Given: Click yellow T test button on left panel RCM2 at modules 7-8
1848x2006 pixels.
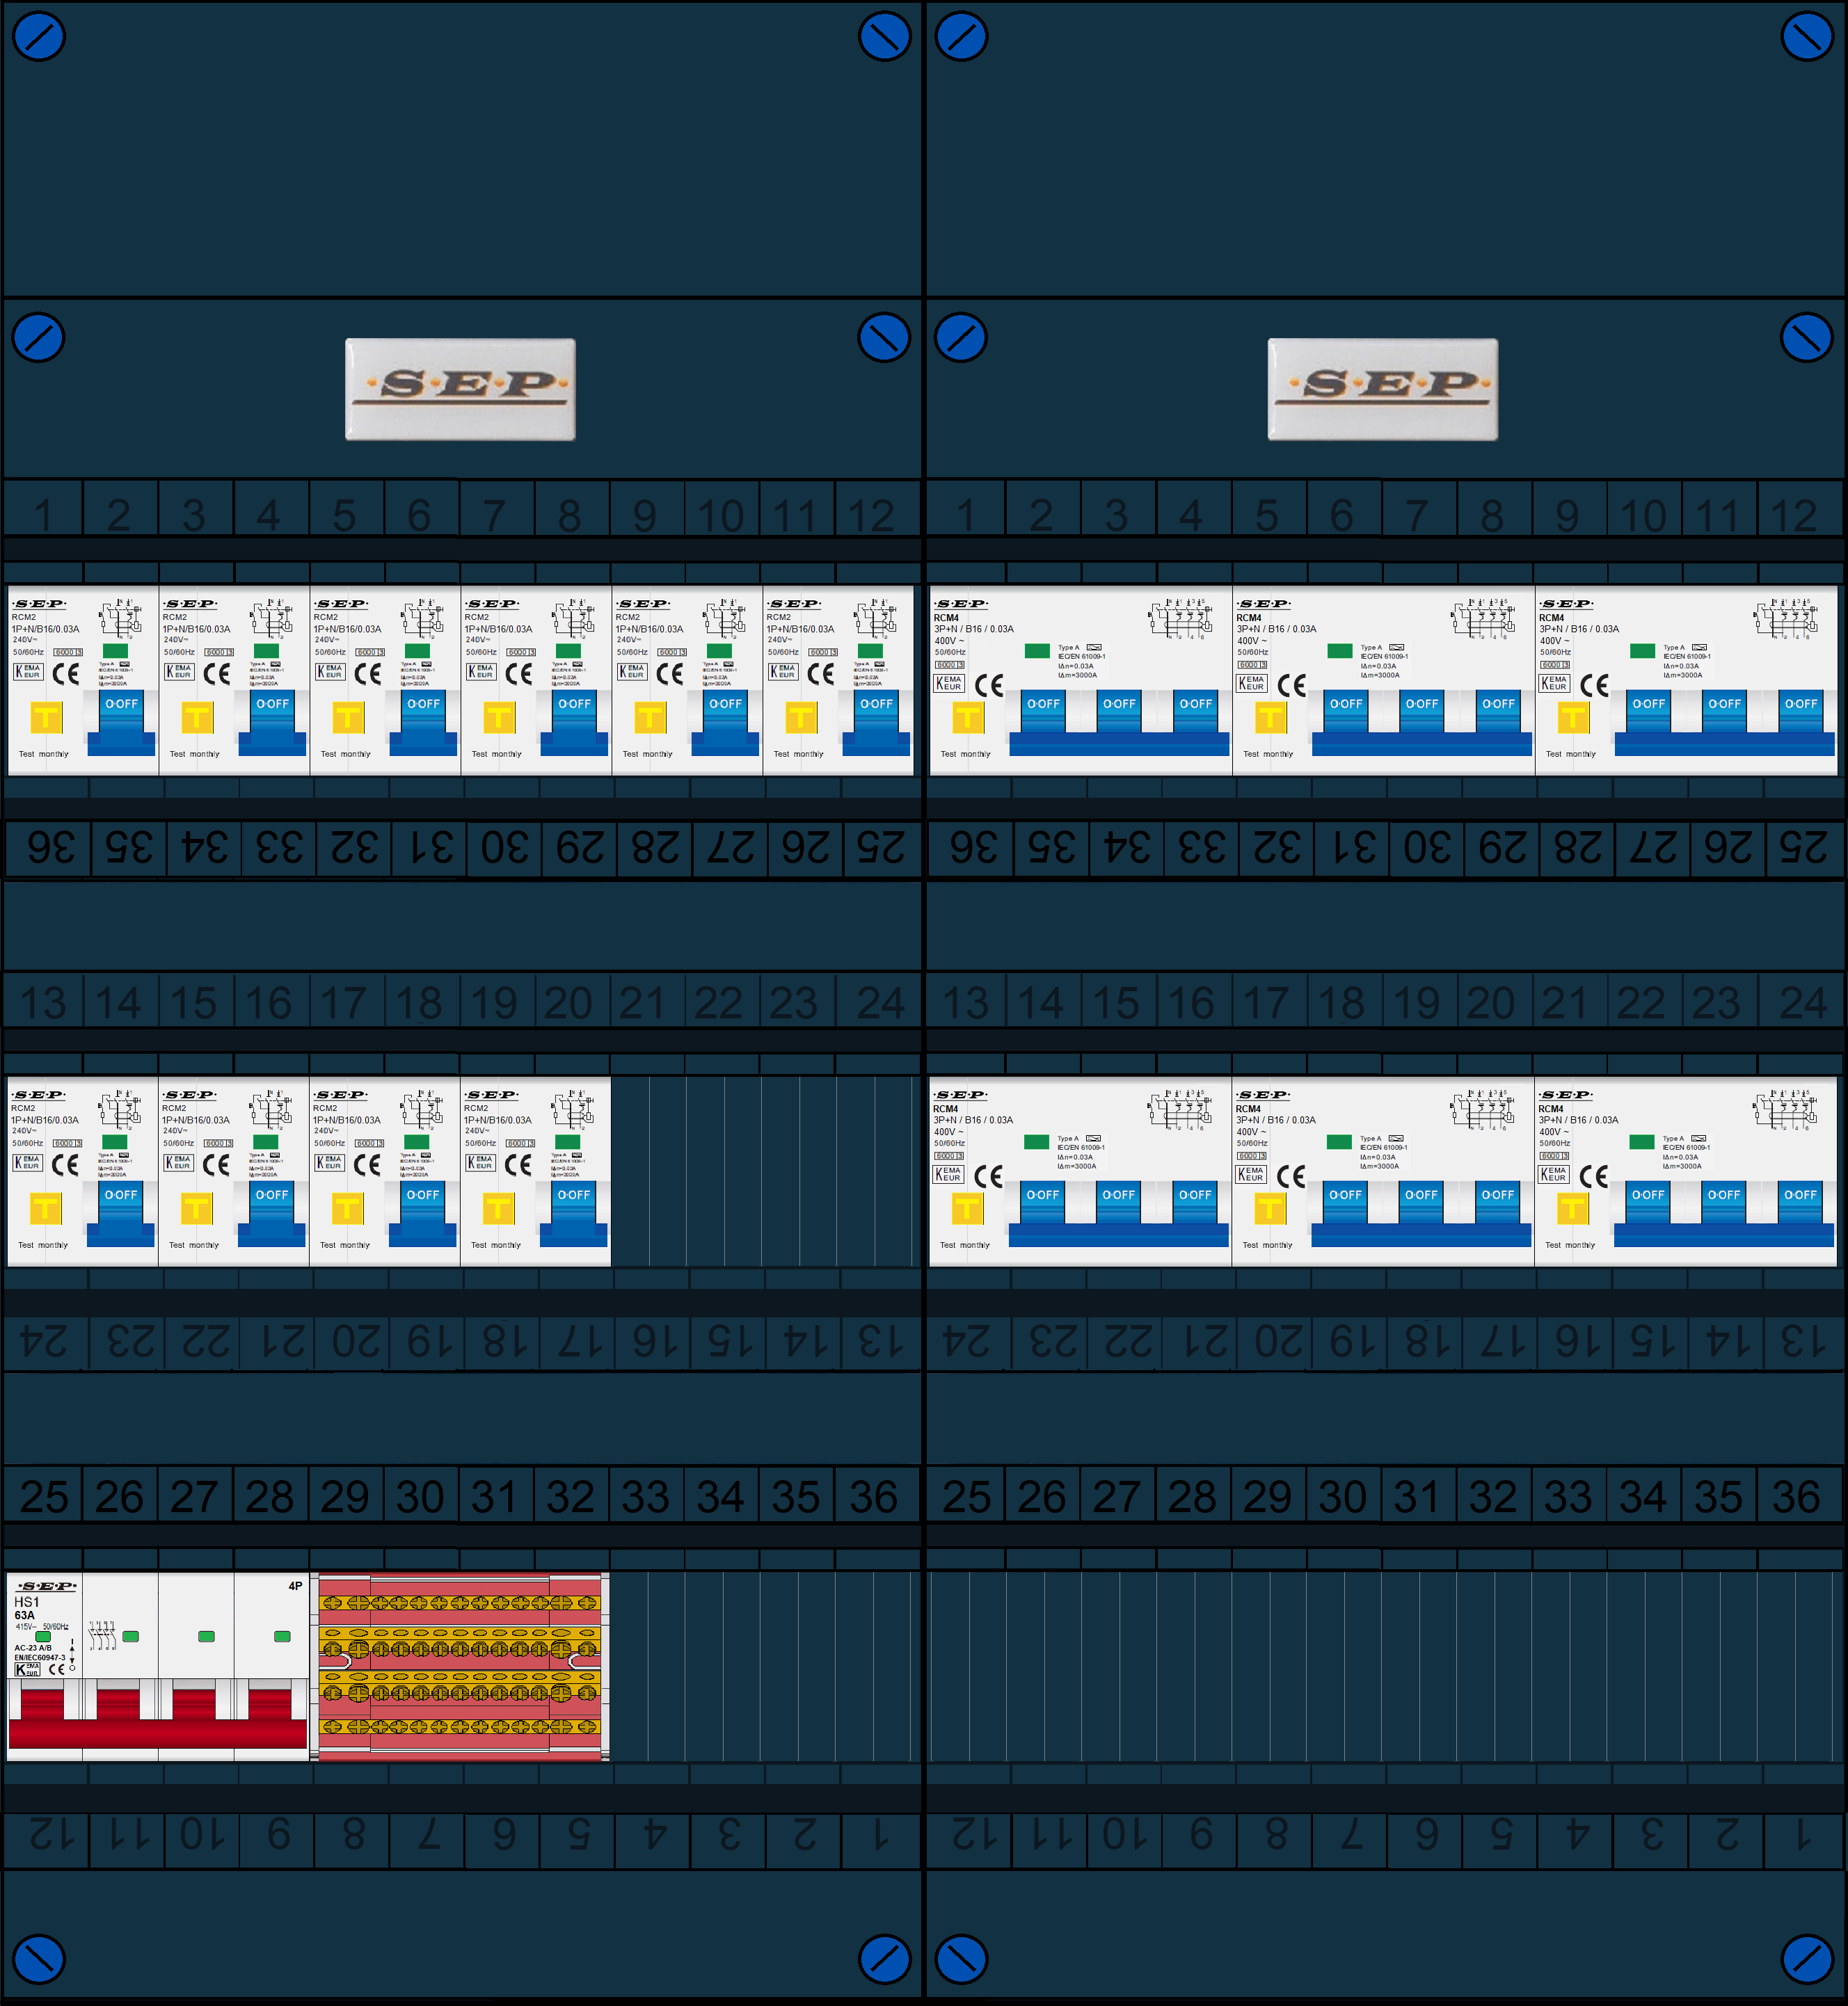Looking at the screenshot, I should click(x=499, y=718).
